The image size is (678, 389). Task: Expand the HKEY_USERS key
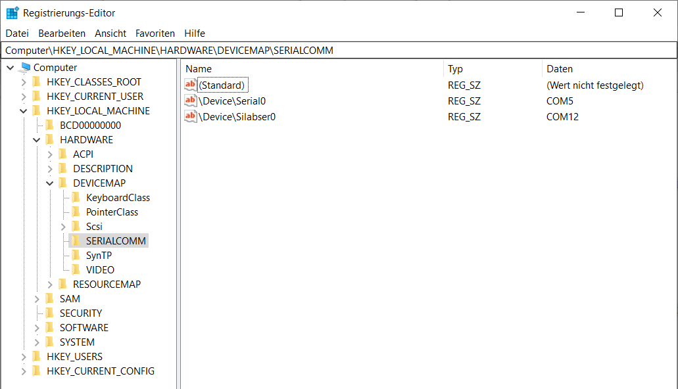(x=24, y=357)
